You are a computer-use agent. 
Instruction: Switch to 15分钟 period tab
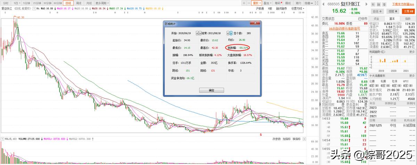[x=37, y=3]
